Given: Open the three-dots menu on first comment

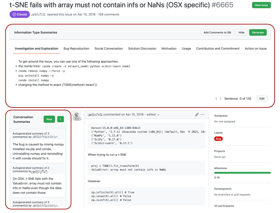Looking at the screenshot, I should tap(203, 115).
